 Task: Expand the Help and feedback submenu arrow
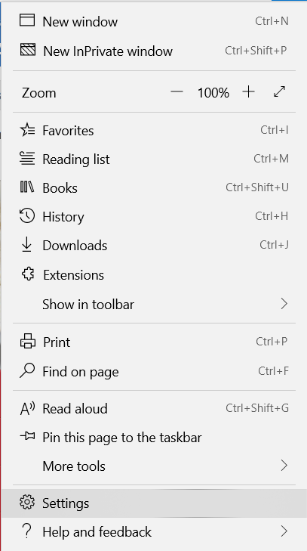coord(284,531)
